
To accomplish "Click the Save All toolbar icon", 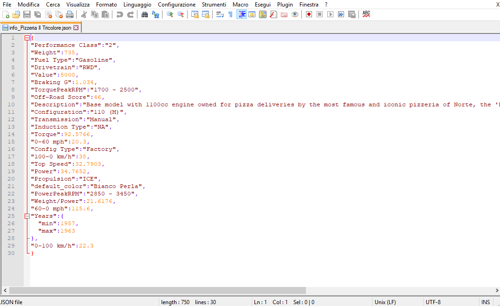I will [38, 14].
